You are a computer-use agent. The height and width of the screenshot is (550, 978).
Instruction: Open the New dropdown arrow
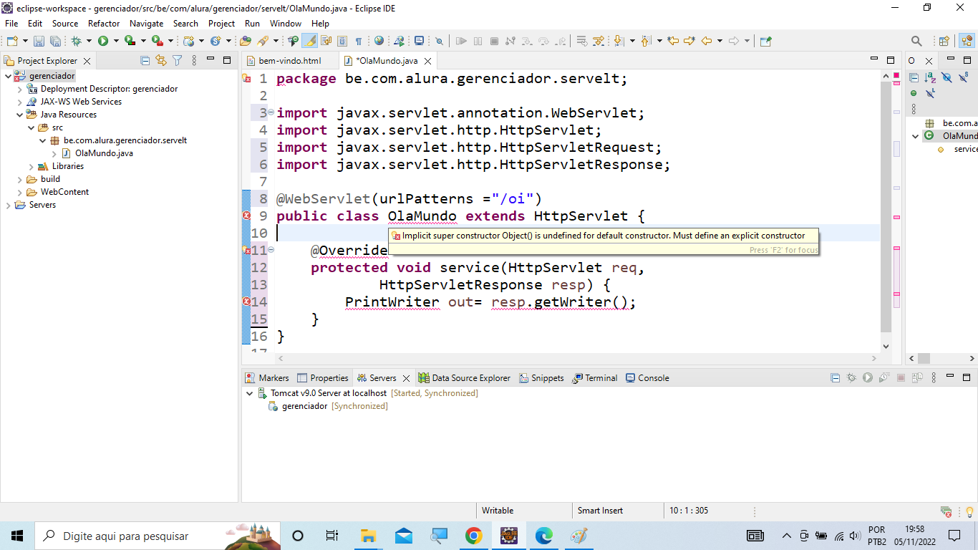tap(25, 42)
